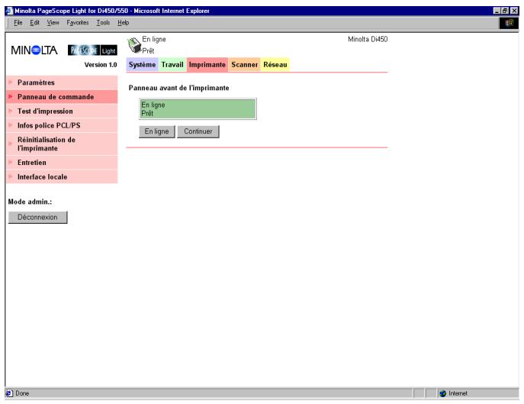Click the Panneau avant de l'imprimante heading
Screen dimensions: 524x404
(x=178, y=88)
